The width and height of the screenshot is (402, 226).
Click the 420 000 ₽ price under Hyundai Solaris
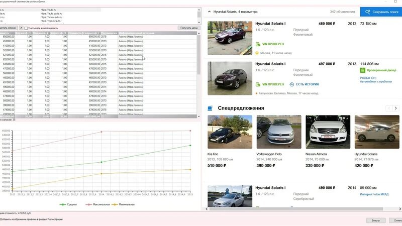(364, 166)
